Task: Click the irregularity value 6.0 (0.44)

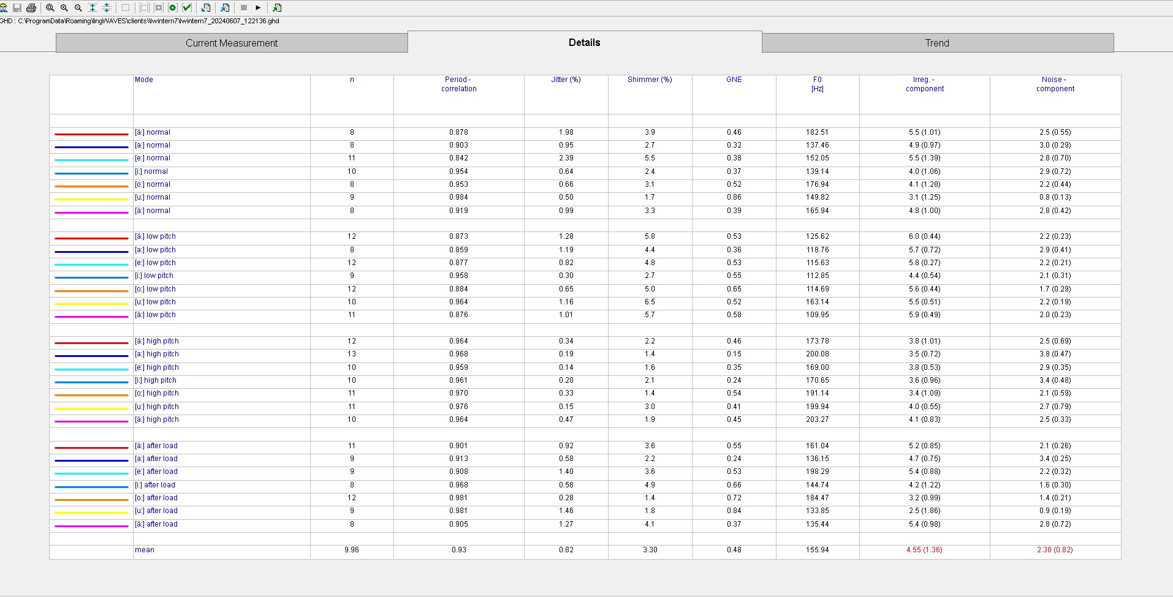Action: tap(925, 236)
